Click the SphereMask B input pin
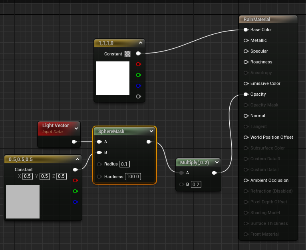306x250 pixels. pos(99,152)
